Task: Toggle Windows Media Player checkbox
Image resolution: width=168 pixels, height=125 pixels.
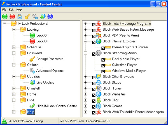Action: pos(103,72)
